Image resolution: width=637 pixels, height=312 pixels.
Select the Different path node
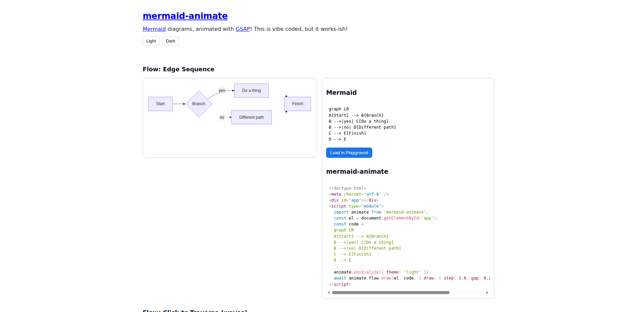(x=251, y=117)
